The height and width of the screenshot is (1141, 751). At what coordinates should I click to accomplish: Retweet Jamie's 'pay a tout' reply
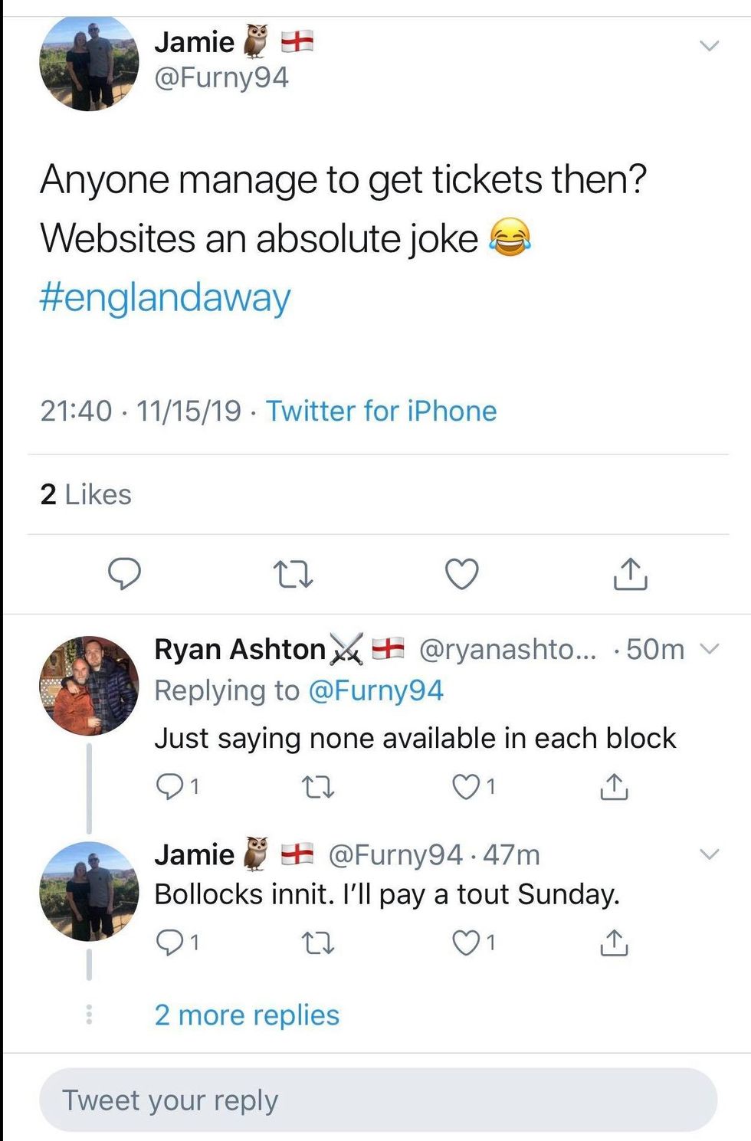pyautogui.click(x=317, y=943)
